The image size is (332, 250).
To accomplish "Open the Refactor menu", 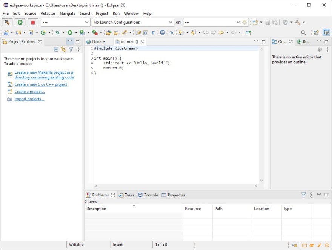I will (48, 13).
